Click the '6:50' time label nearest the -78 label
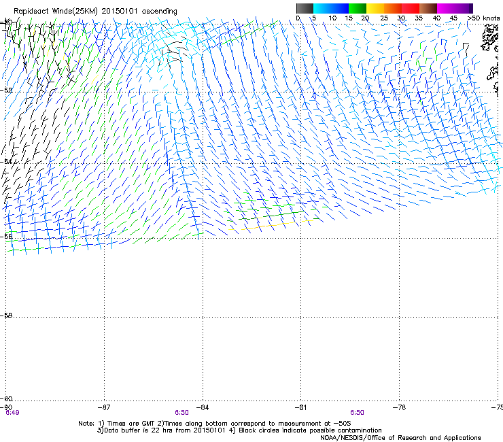 pyautogui.click(x=357, y=413)
